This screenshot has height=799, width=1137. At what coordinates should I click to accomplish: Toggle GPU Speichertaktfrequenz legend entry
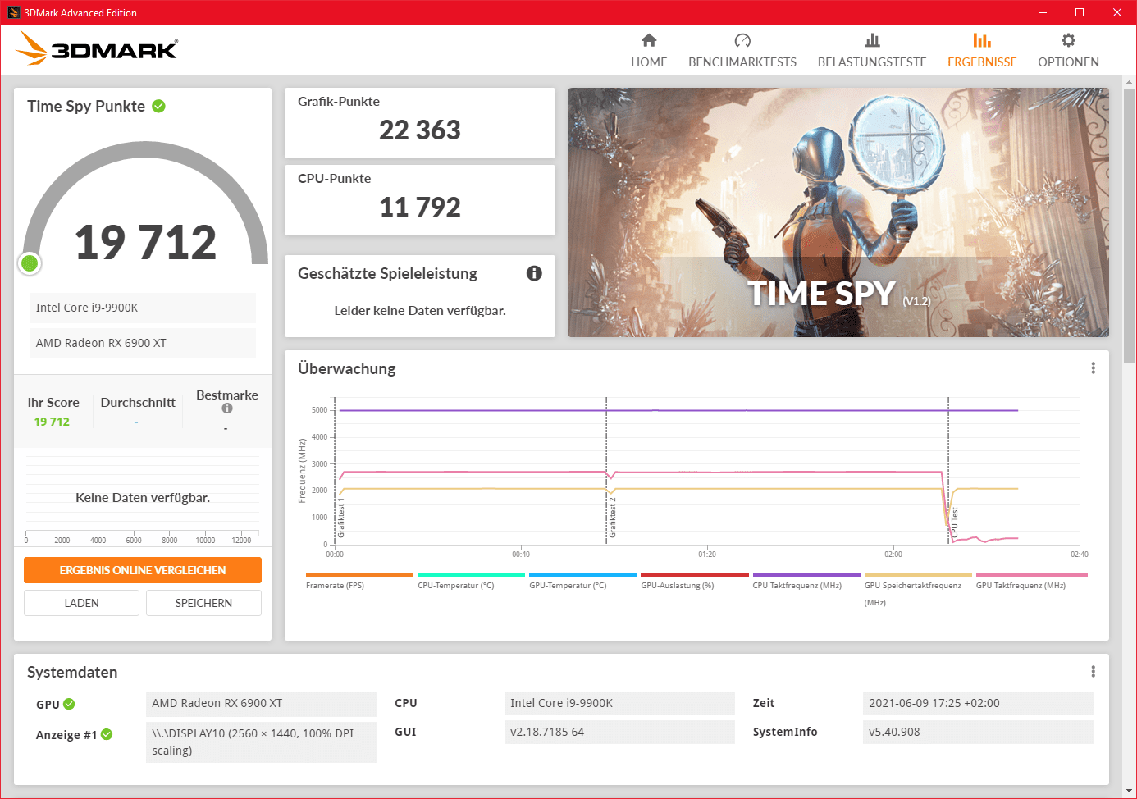point(918,590)
